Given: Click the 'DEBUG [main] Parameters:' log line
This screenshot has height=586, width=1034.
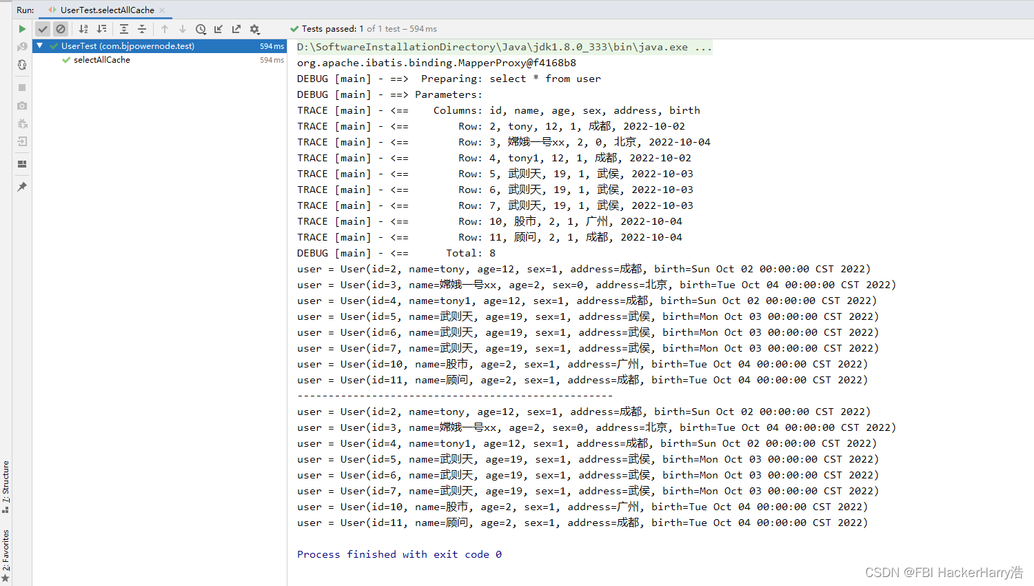Looking at the screenshot, I should click(389, 94).
